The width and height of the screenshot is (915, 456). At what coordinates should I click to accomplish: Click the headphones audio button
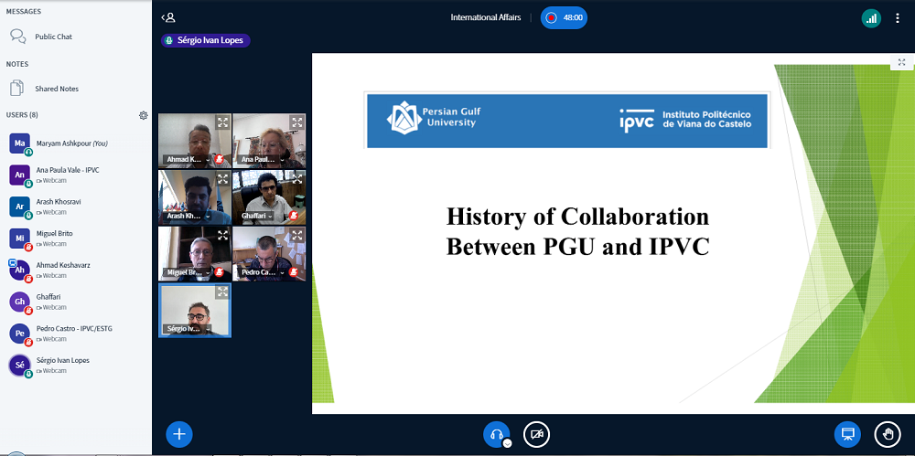(x=496, y=434)
